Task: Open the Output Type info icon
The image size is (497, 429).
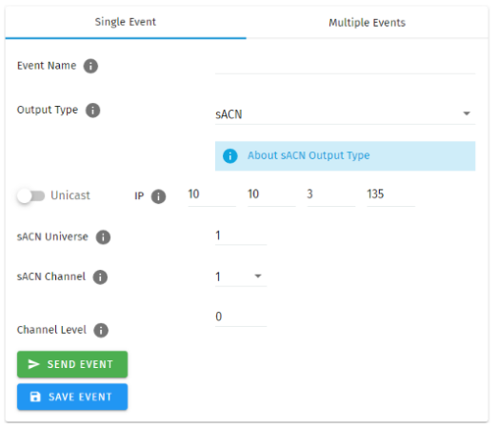Action: pyautogui.click(x=93, y=111)
